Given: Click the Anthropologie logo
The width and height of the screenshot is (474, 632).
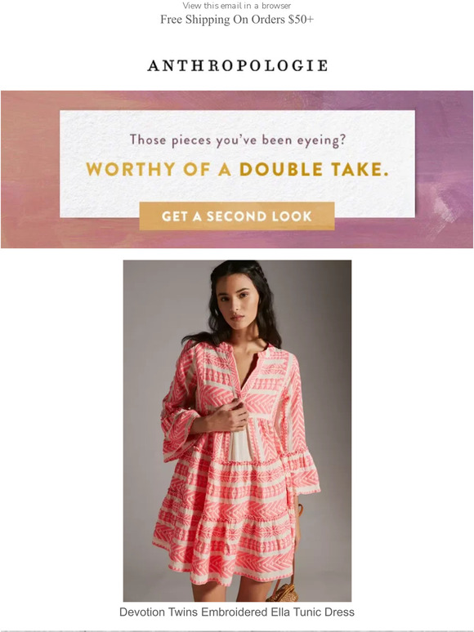Looking at the screenshot, I should point(237,65).
